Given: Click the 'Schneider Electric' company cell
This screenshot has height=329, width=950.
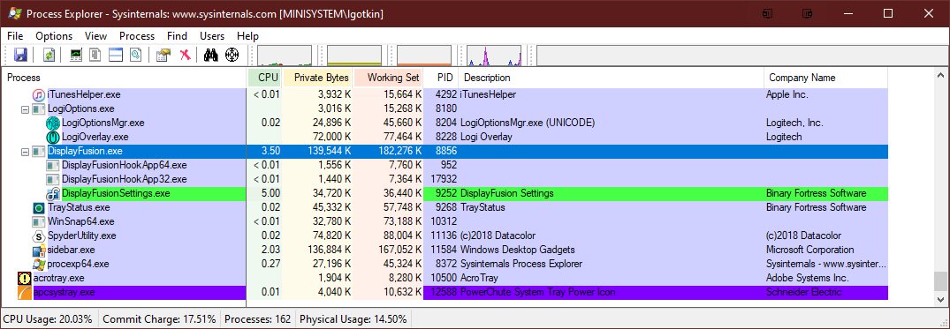Looking at the screenshot, I should point(803,292).
